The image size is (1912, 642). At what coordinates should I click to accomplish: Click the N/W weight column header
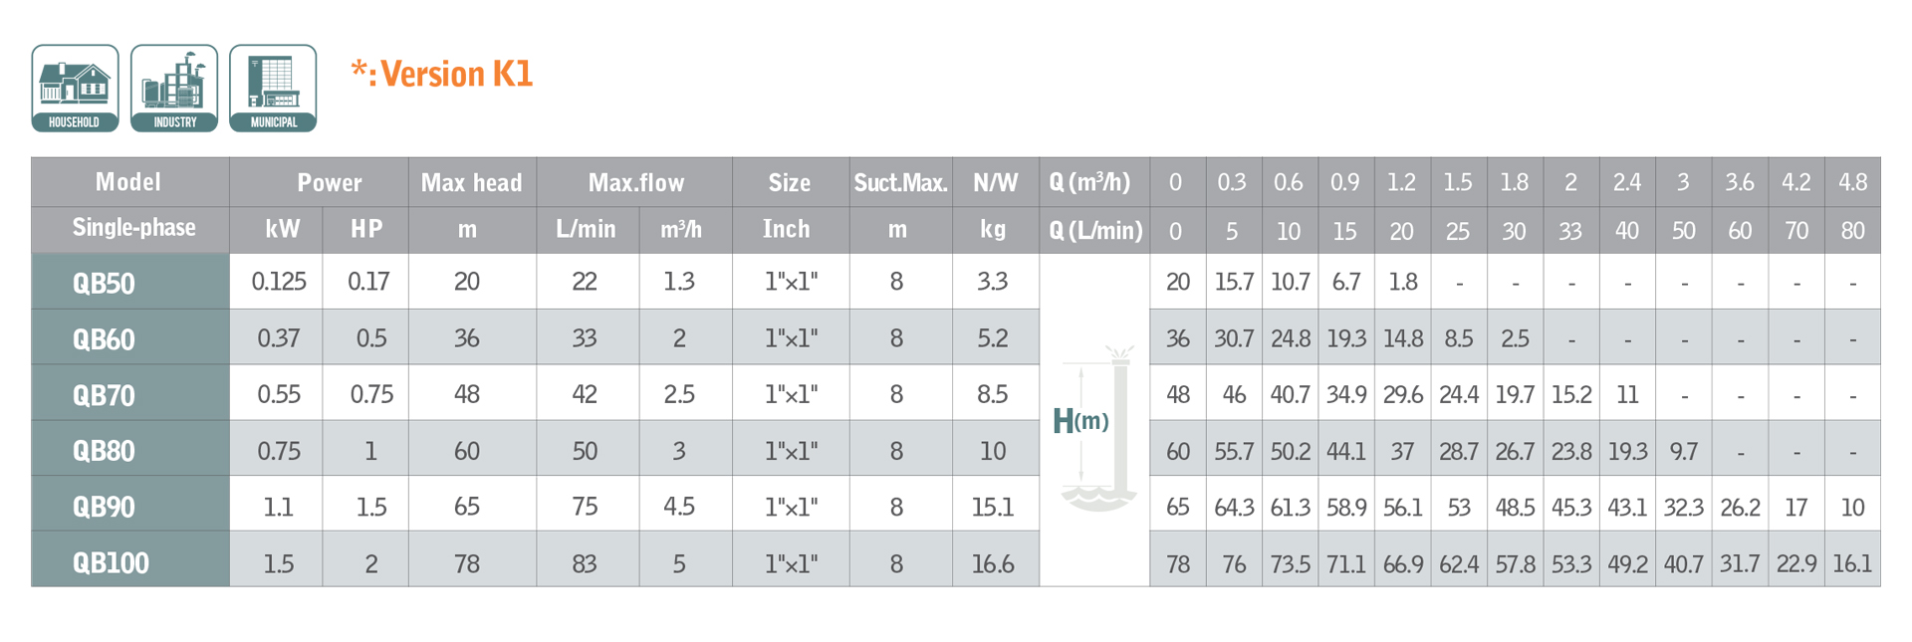[995, 183]
